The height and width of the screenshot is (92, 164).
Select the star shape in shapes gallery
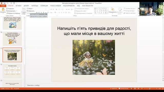pyautogui.click(x=106, y=13)
